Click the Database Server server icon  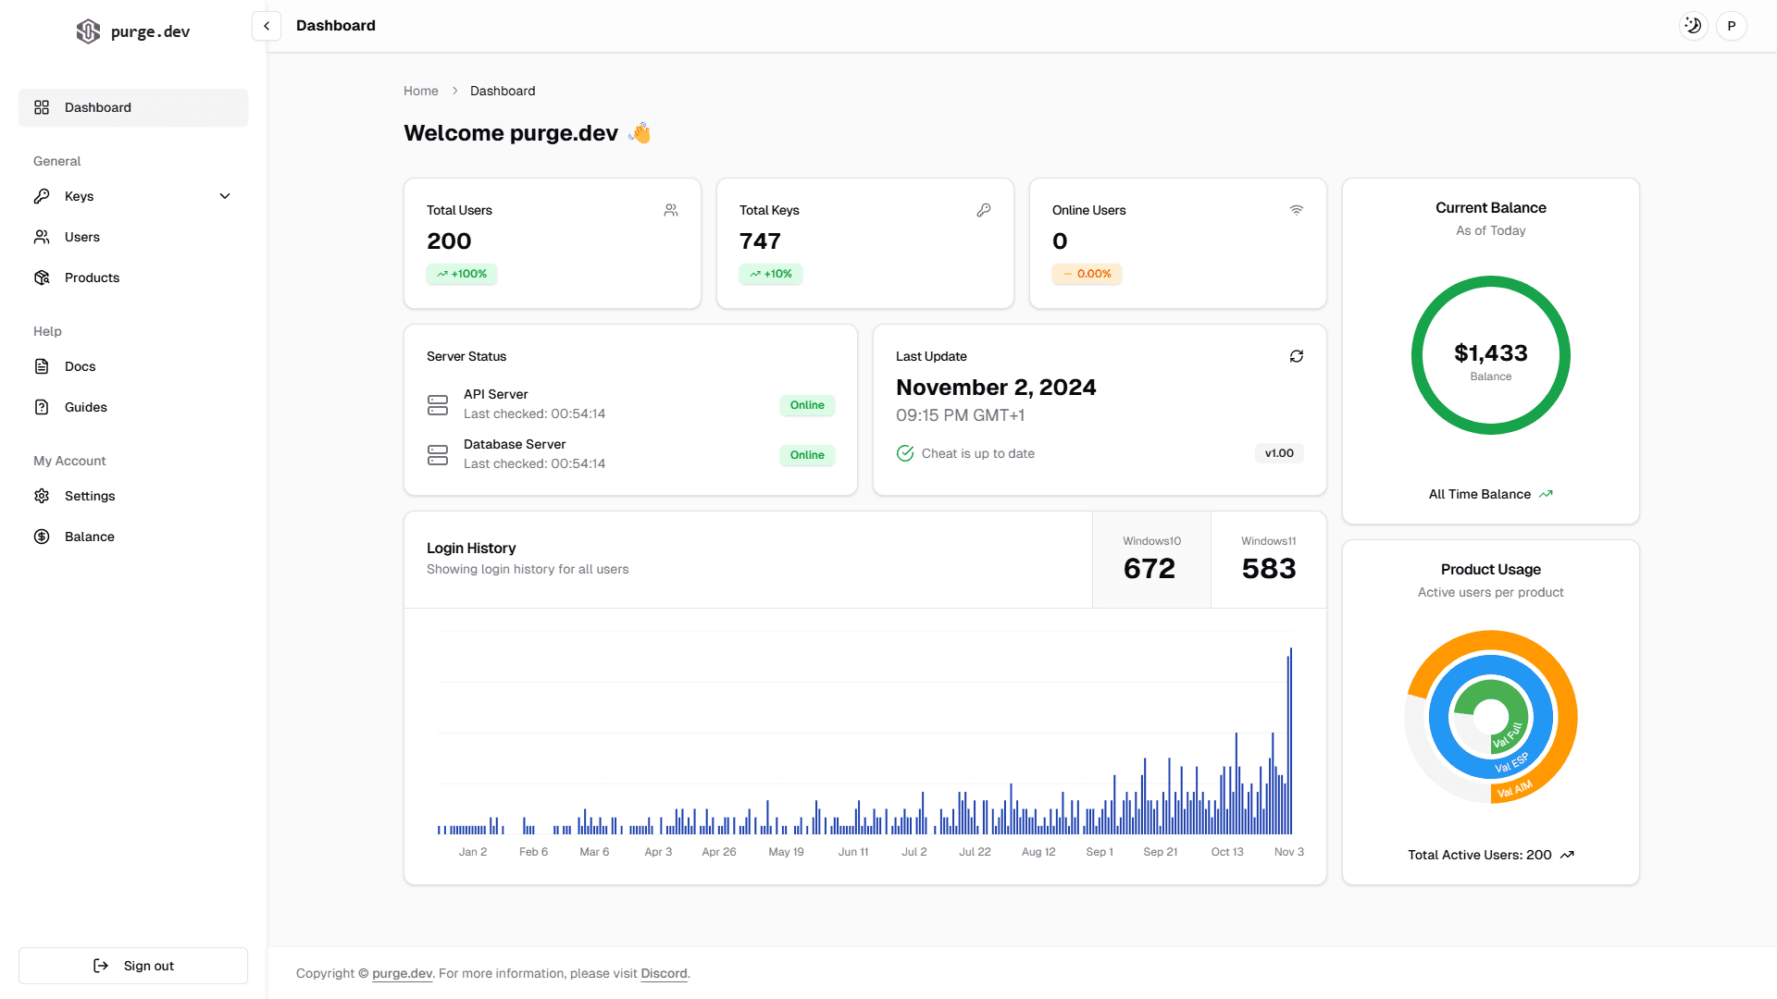coord(438,455)
